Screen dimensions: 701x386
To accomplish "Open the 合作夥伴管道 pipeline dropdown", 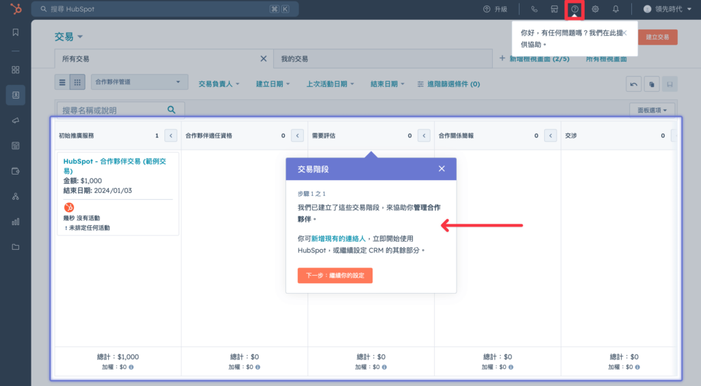I will [x=139, y=82].
